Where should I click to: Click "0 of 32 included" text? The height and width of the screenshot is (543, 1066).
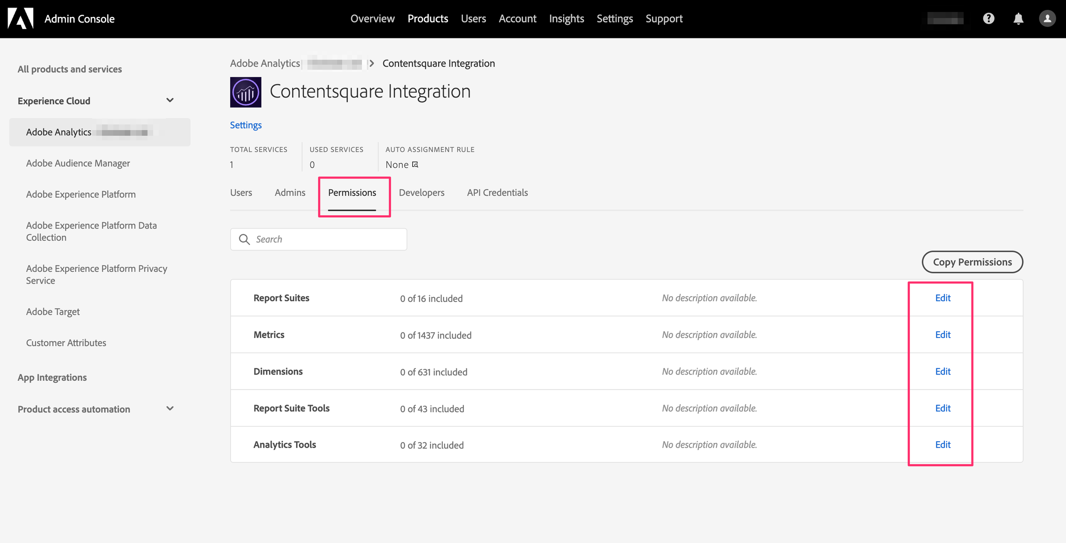432,445
